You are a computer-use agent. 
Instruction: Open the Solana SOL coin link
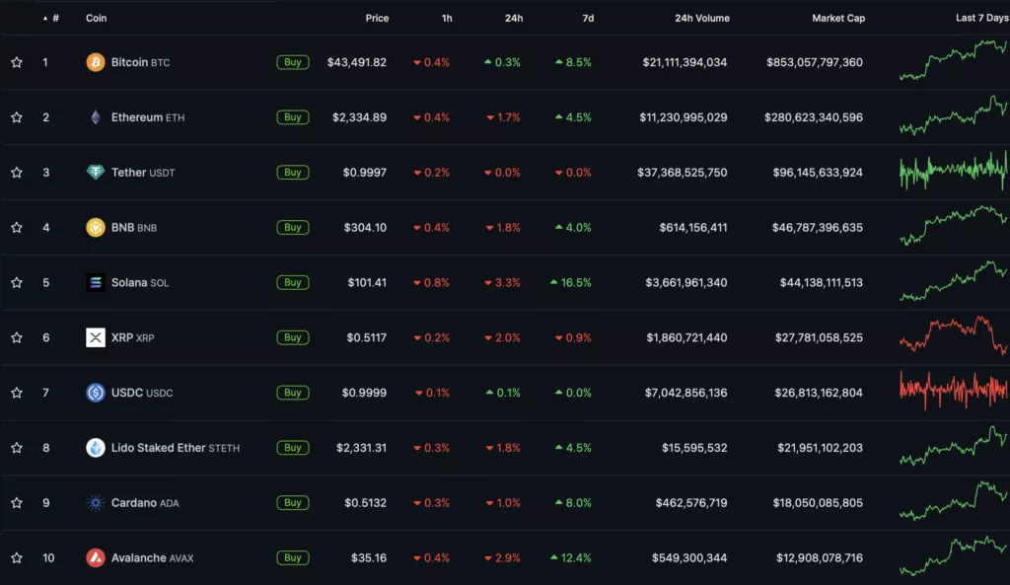140,282
